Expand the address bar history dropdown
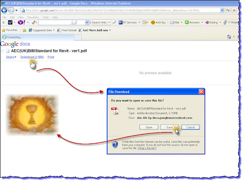 [222, 10]
